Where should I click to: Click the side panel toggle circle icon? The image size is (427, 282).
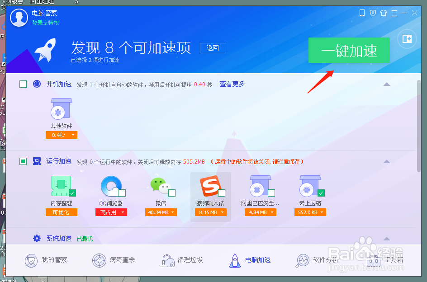point(407,39)
